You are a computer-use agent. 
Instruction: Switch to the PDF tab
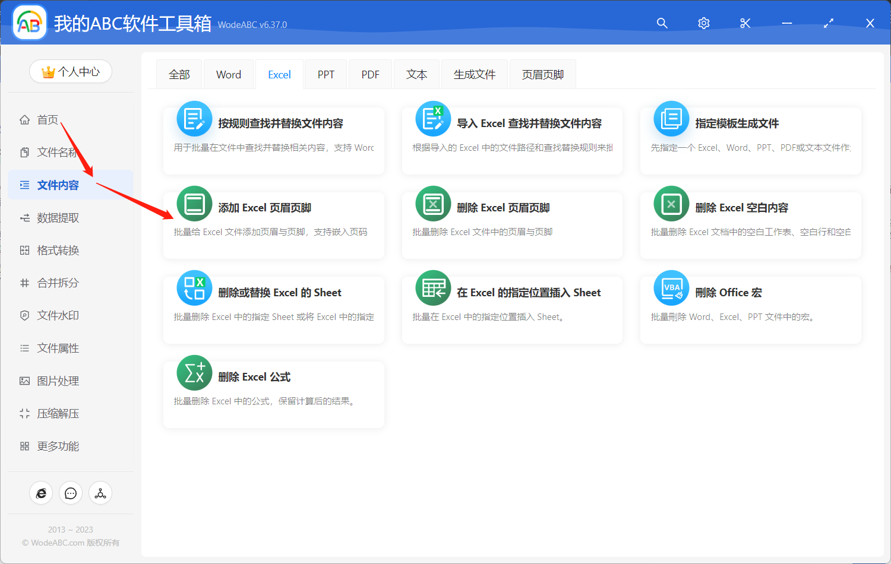point(370,74)
